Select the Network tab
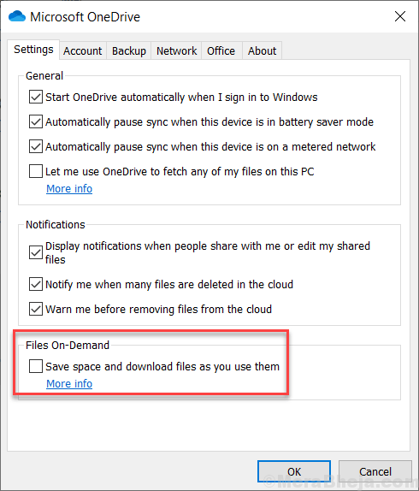 176,50
